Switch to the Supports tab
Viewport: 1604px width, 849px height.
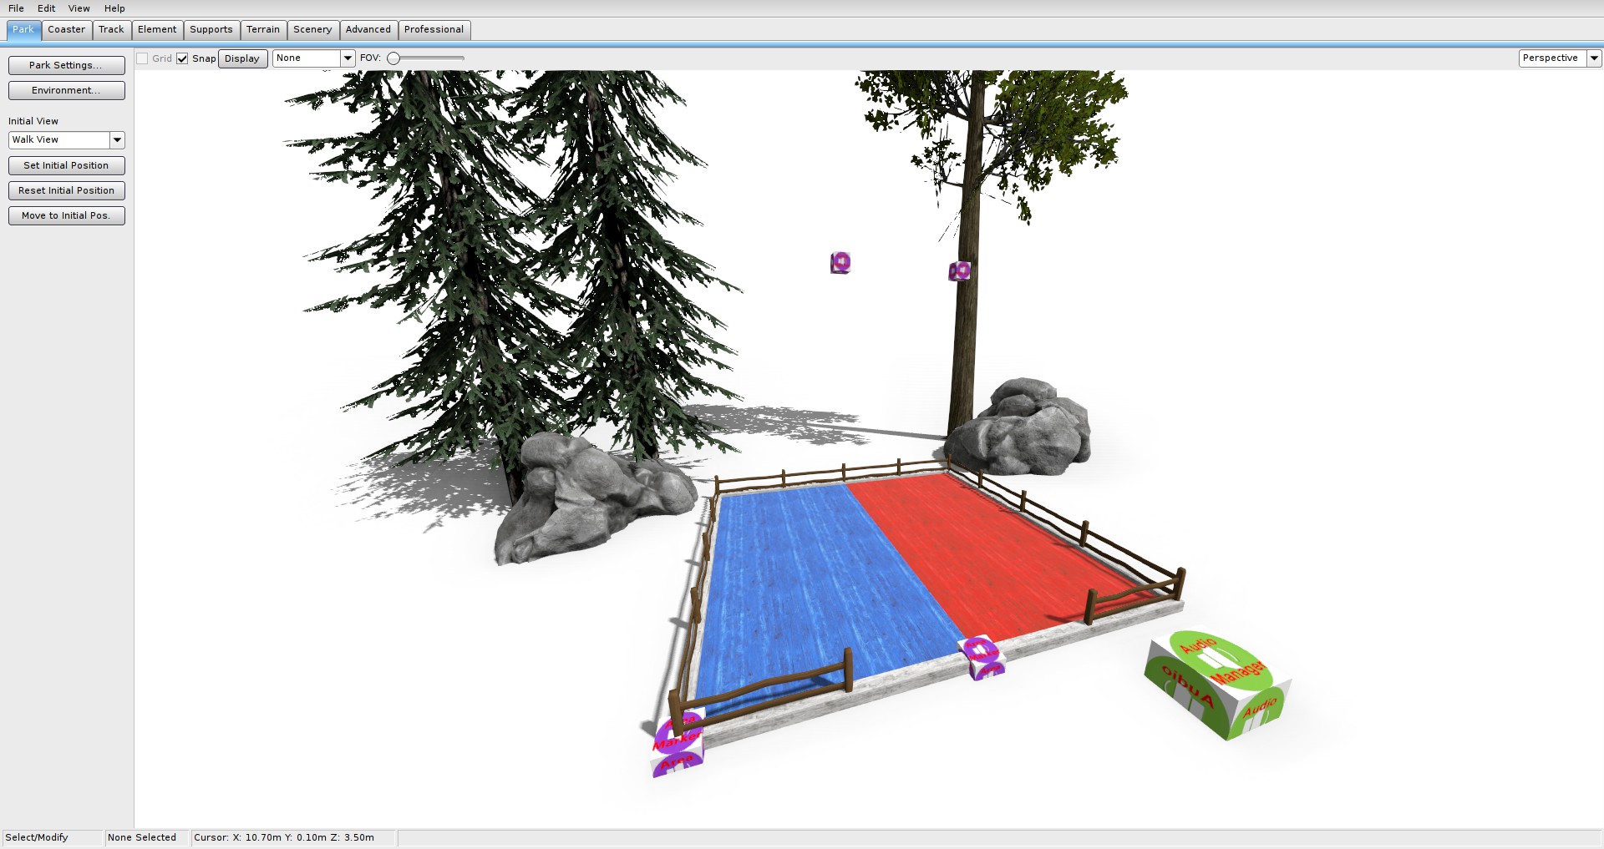point(211,30)
